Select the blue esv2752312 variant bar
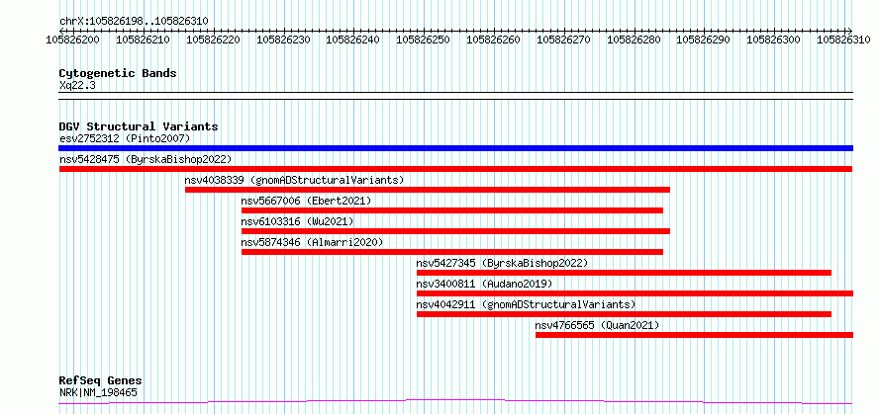The height and width of the screenshot is (414, 881). point(456,148)
